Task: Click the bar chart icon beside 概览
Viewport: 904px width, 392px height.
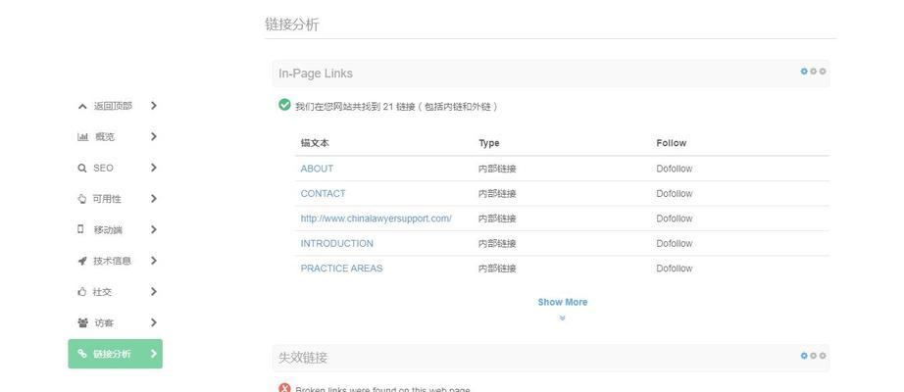Action: pyautogui.click(x=82, y=137)
